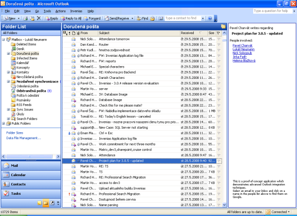
Task: Forward the selected email
Action: pos(92,18)
